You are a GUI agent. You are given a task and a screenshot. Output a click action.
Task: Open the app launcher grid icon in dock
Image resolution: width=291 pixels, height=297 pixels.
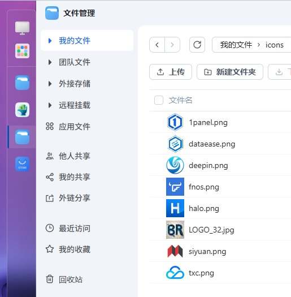tap(23, 51)
